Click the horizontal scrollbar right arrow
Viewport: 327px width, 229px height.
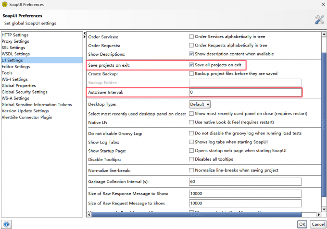click(319, 215)
